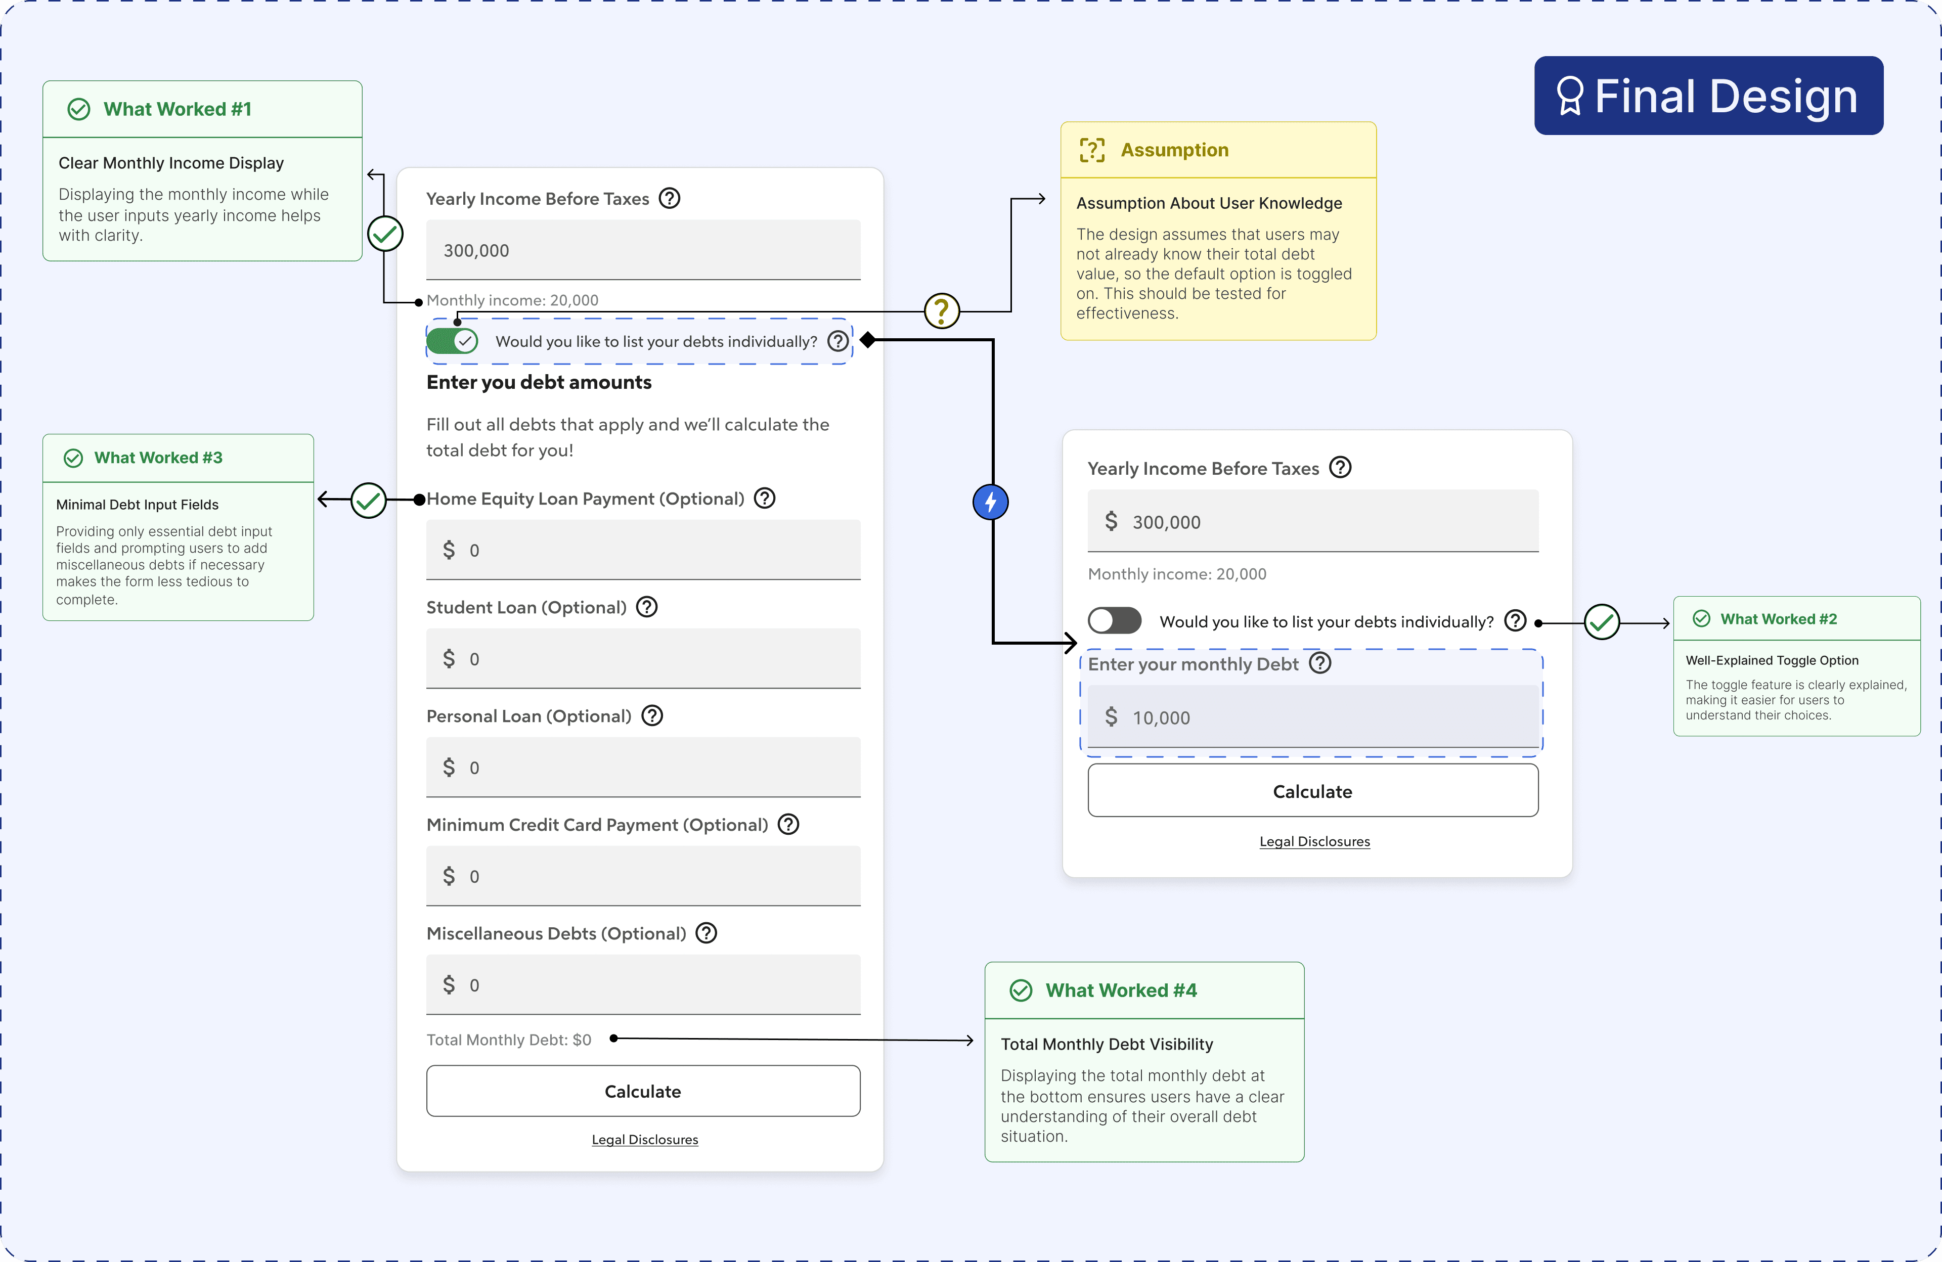Image resolution: width=1942 pixels, height=1262 pixels.
Task: Click help icon beside Personal Loan
Action: coord(651,715)
